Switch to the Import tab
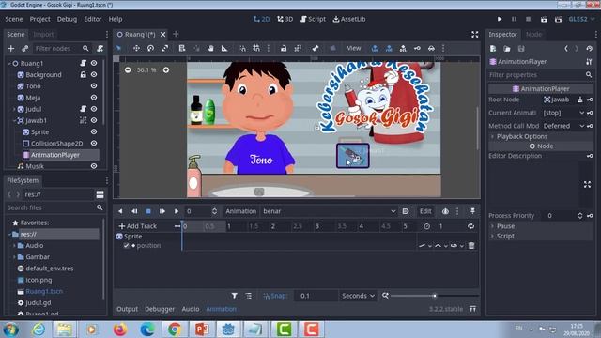 tap(43, 35)
